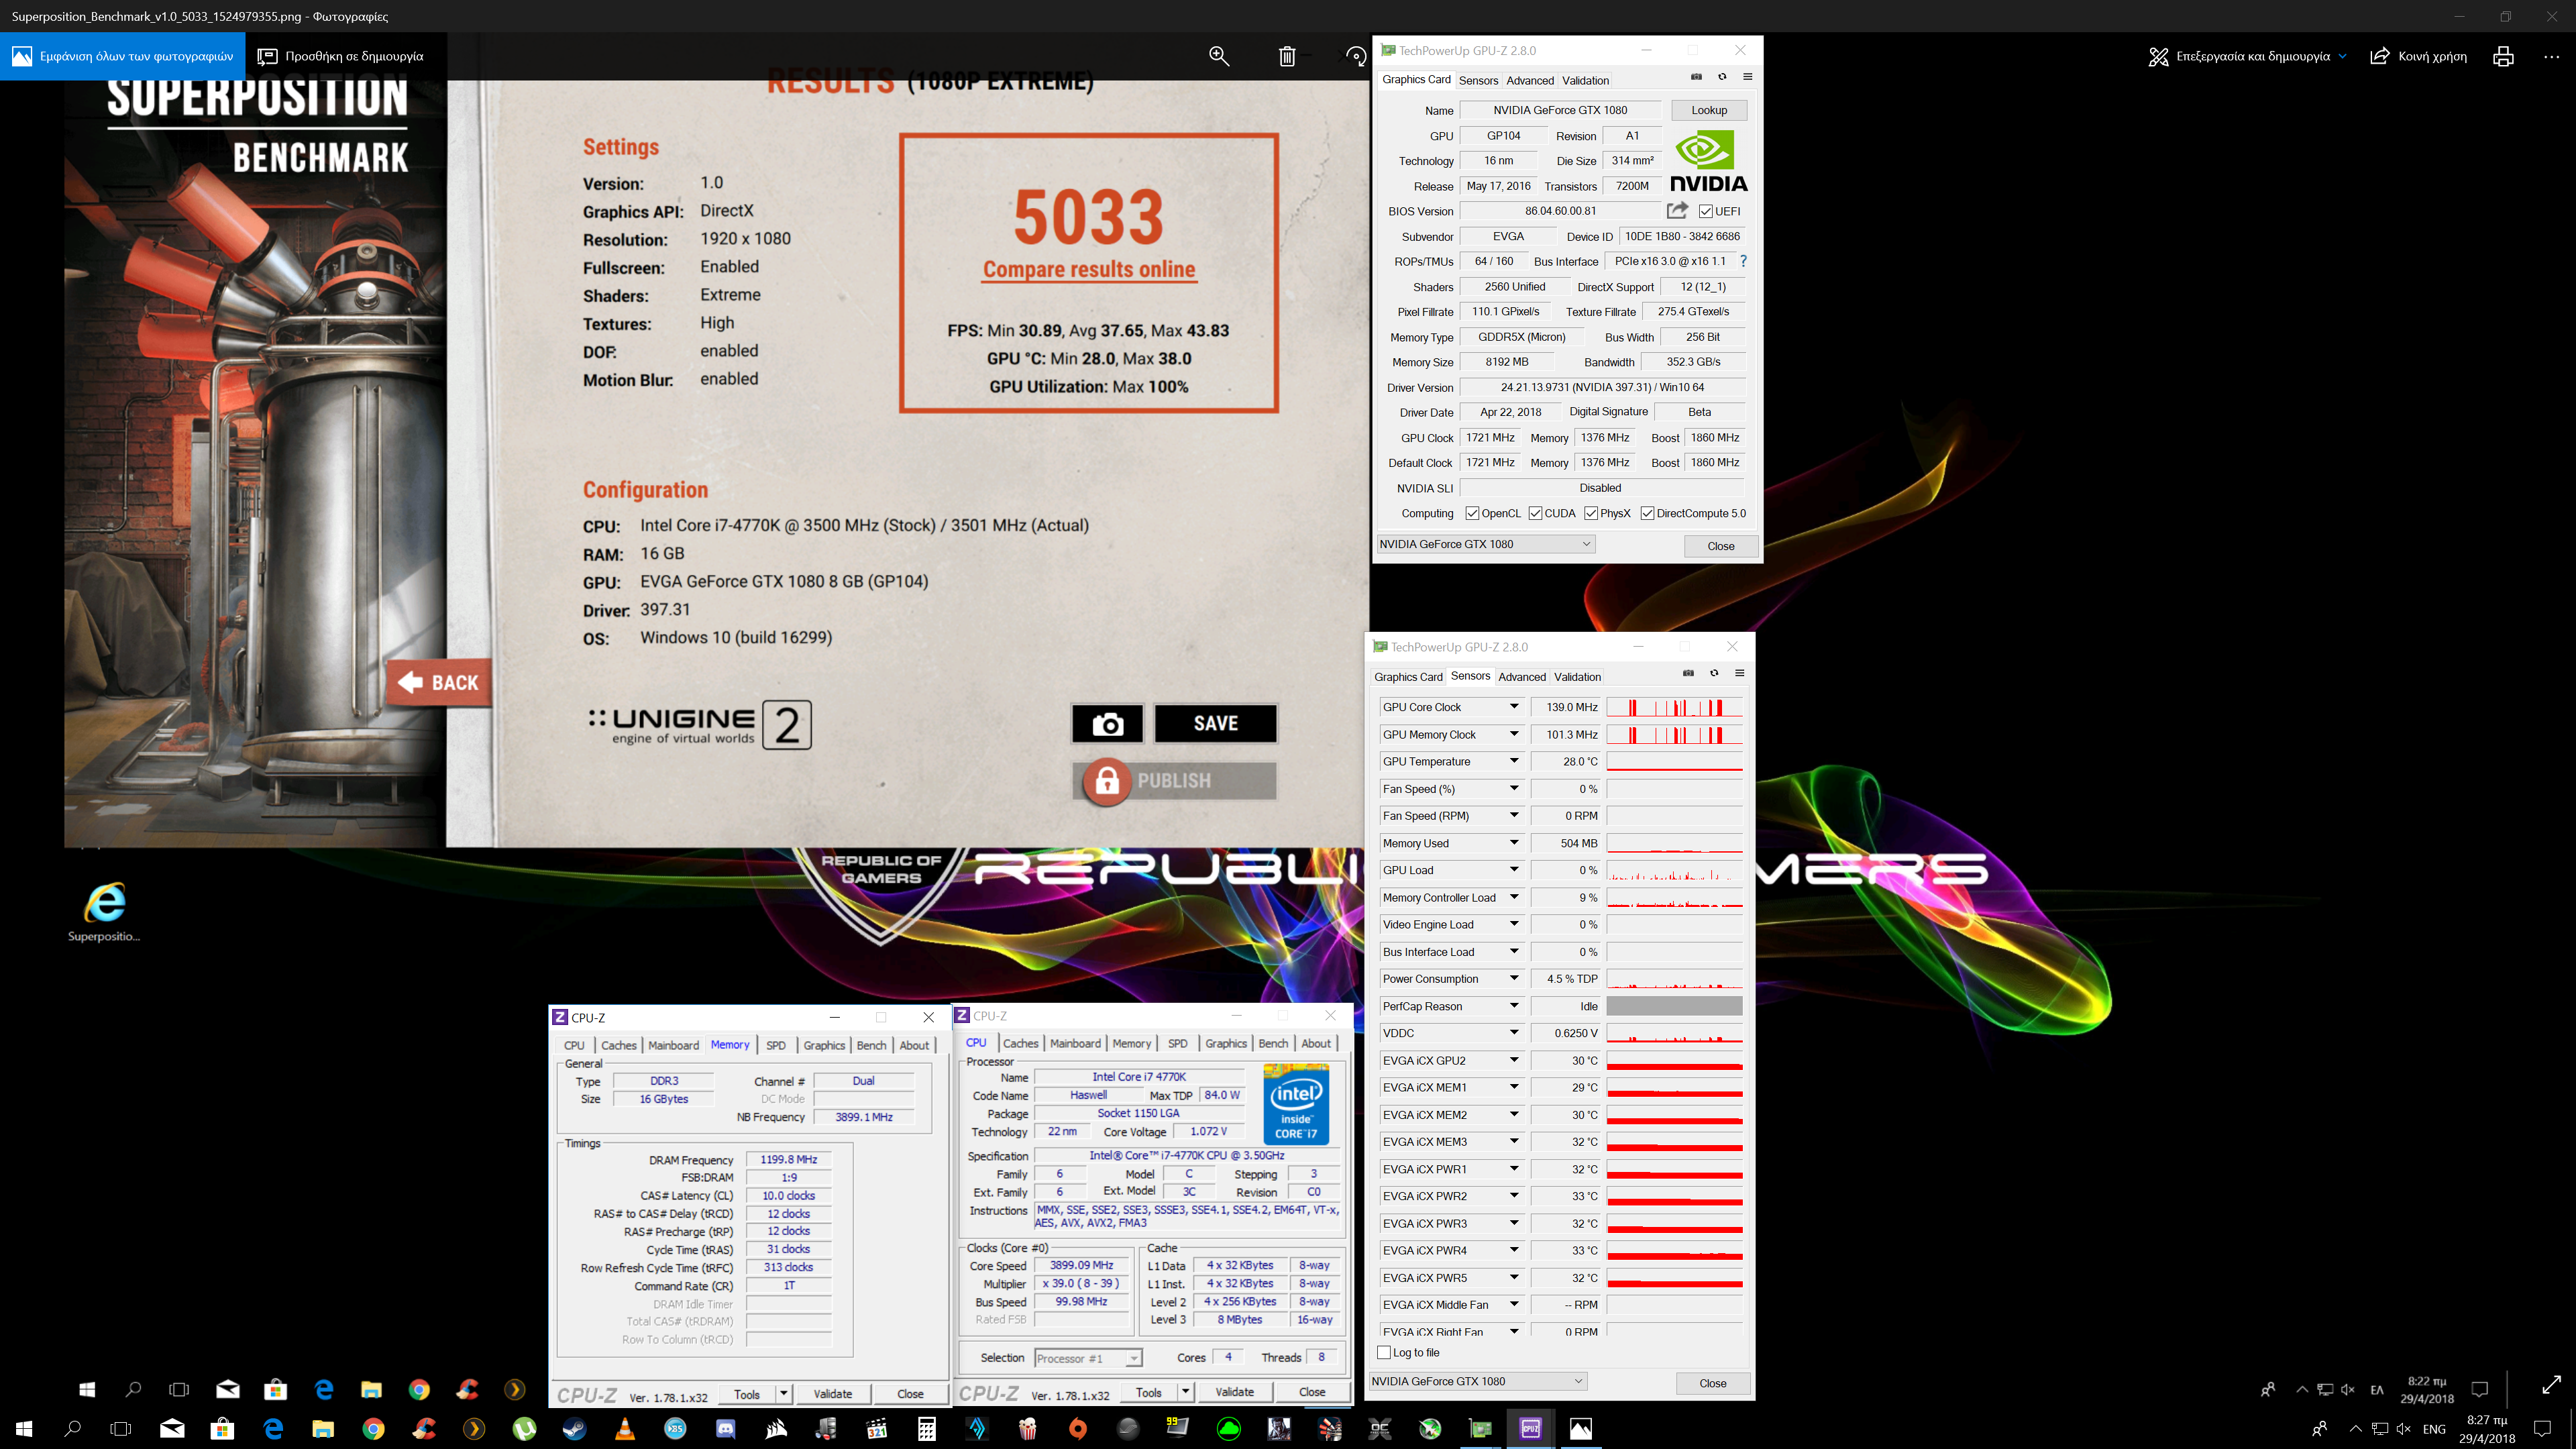Open Mainboard tab in the CPU-Z processor window
Screen dimensions: 2576x1449
(1075, 1043)
